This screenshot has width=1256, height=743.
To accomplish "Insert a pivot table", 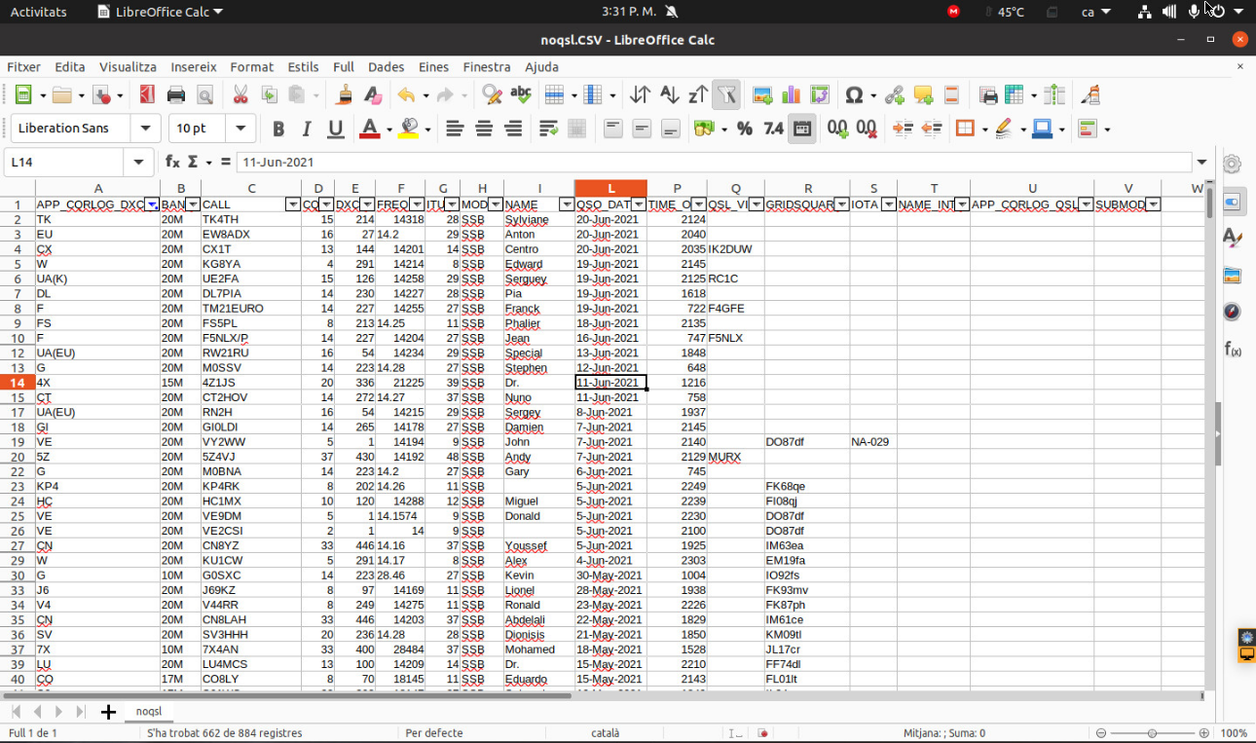I will click(x=820, y=94).
